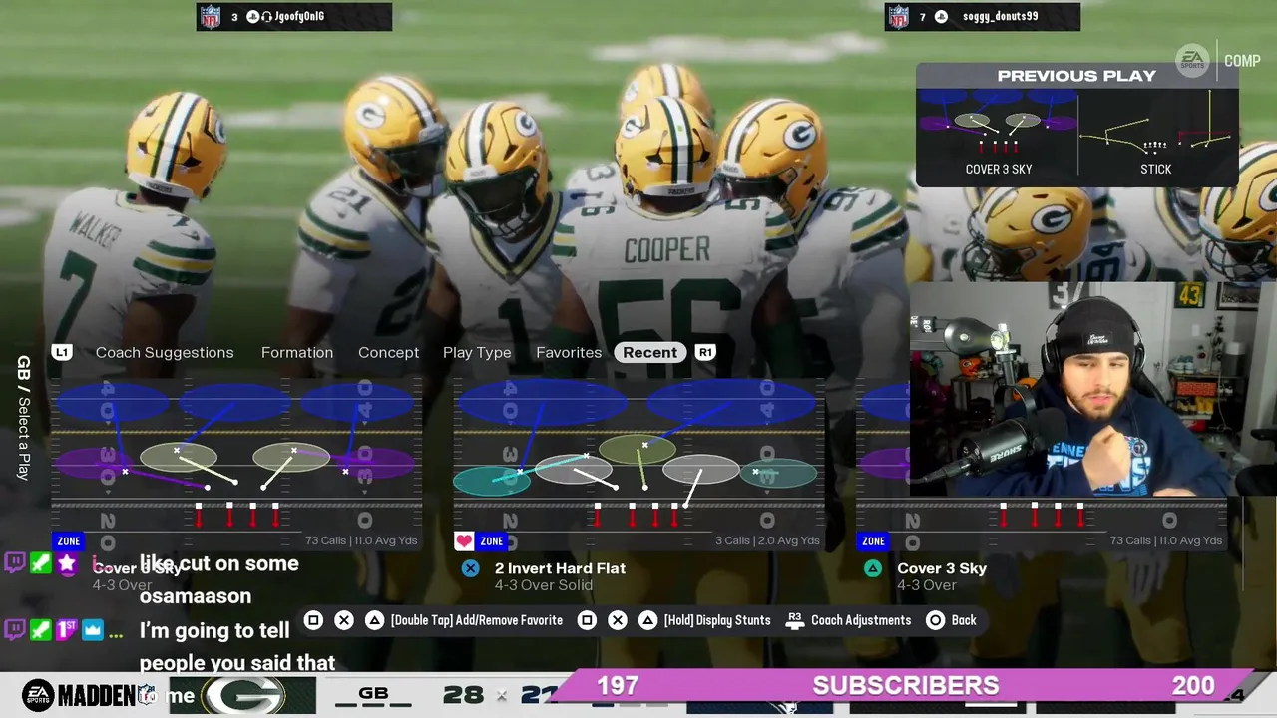This screenshot has width=1277, height=718.
Task: Click the Twitch icon in the 'like cut on some' chat row
Action: [x=15, y=564]
